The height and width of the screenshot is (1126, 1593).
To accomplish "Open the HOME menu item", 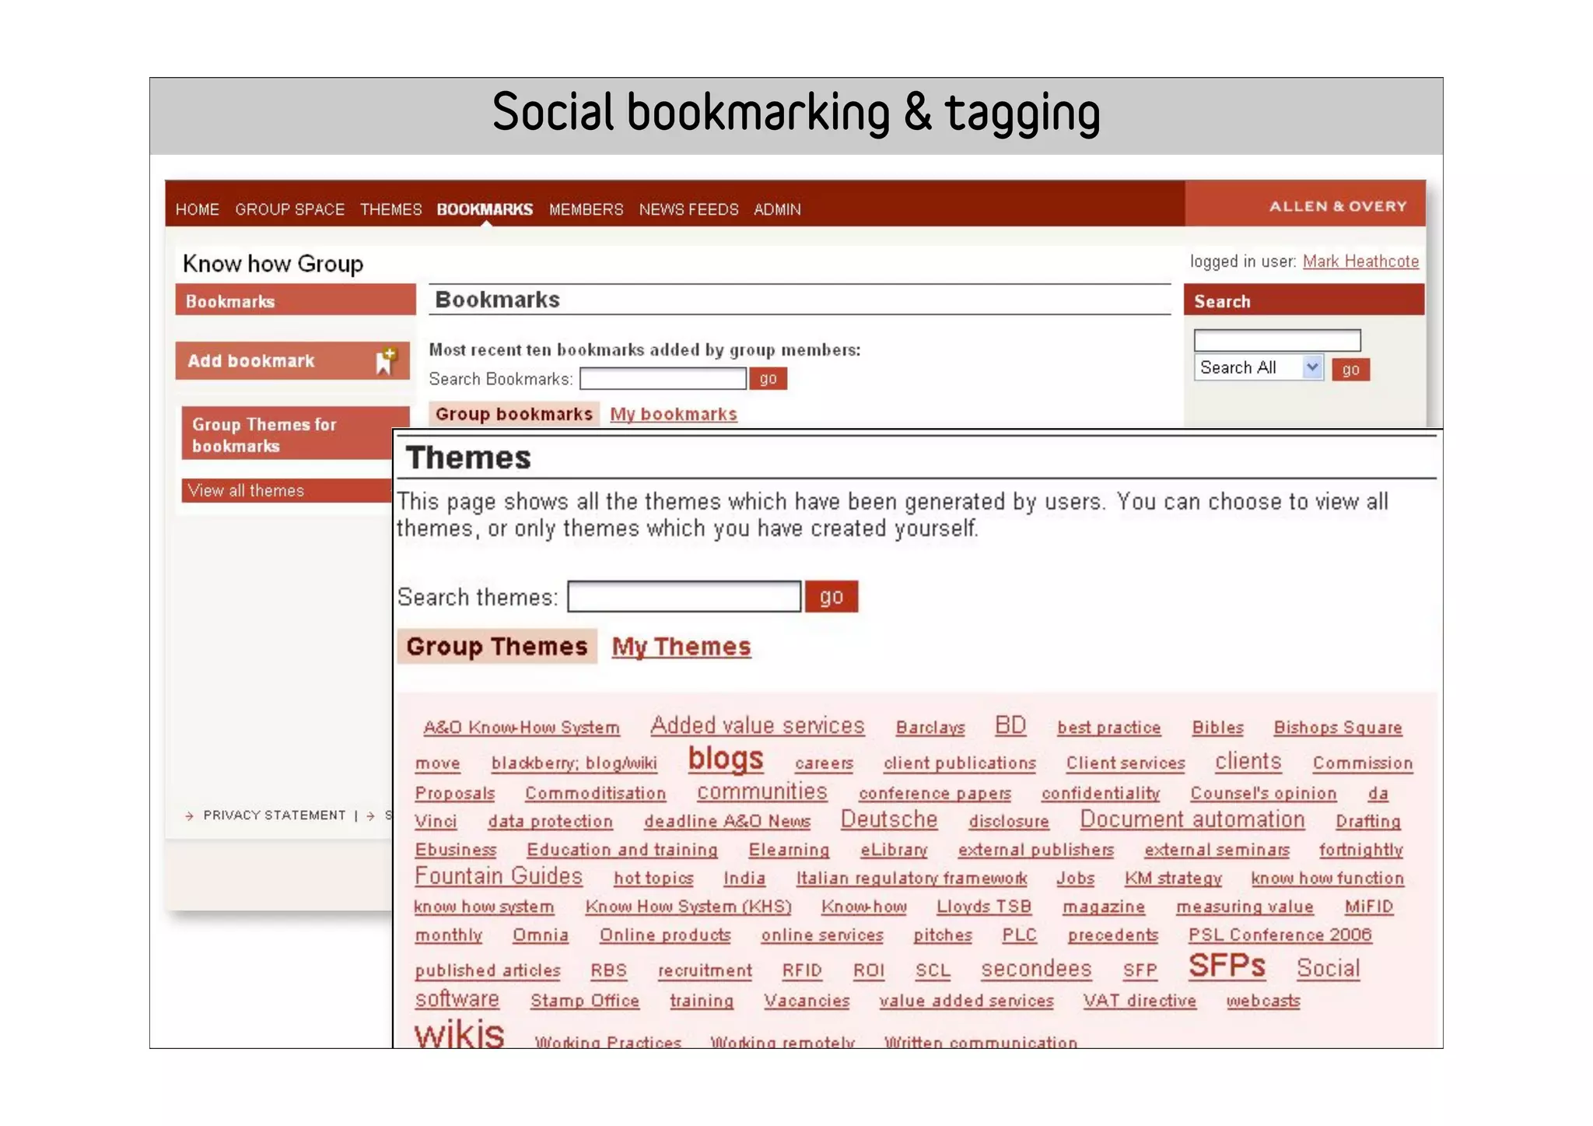I will tap(198, 209).
